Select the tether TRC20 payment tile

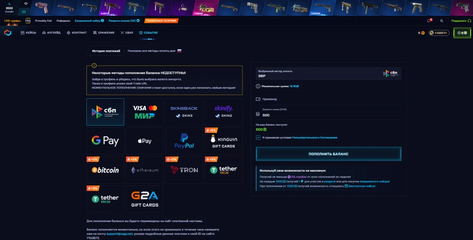(x=224, y=170)
